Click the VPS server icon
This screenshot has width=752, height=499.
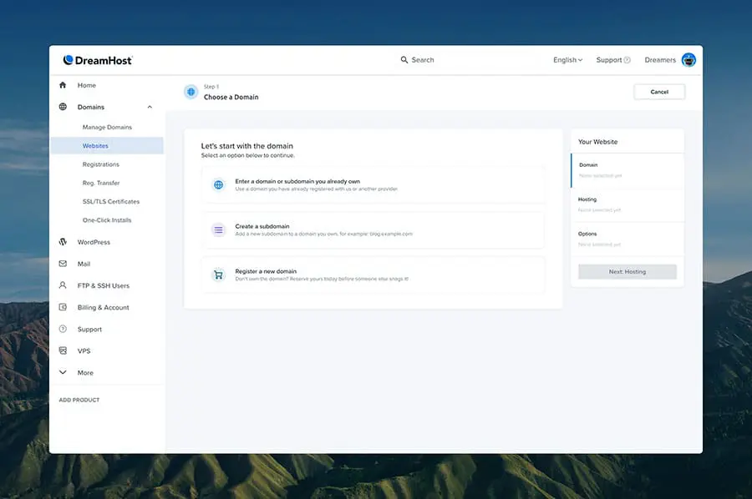point(63,350)
